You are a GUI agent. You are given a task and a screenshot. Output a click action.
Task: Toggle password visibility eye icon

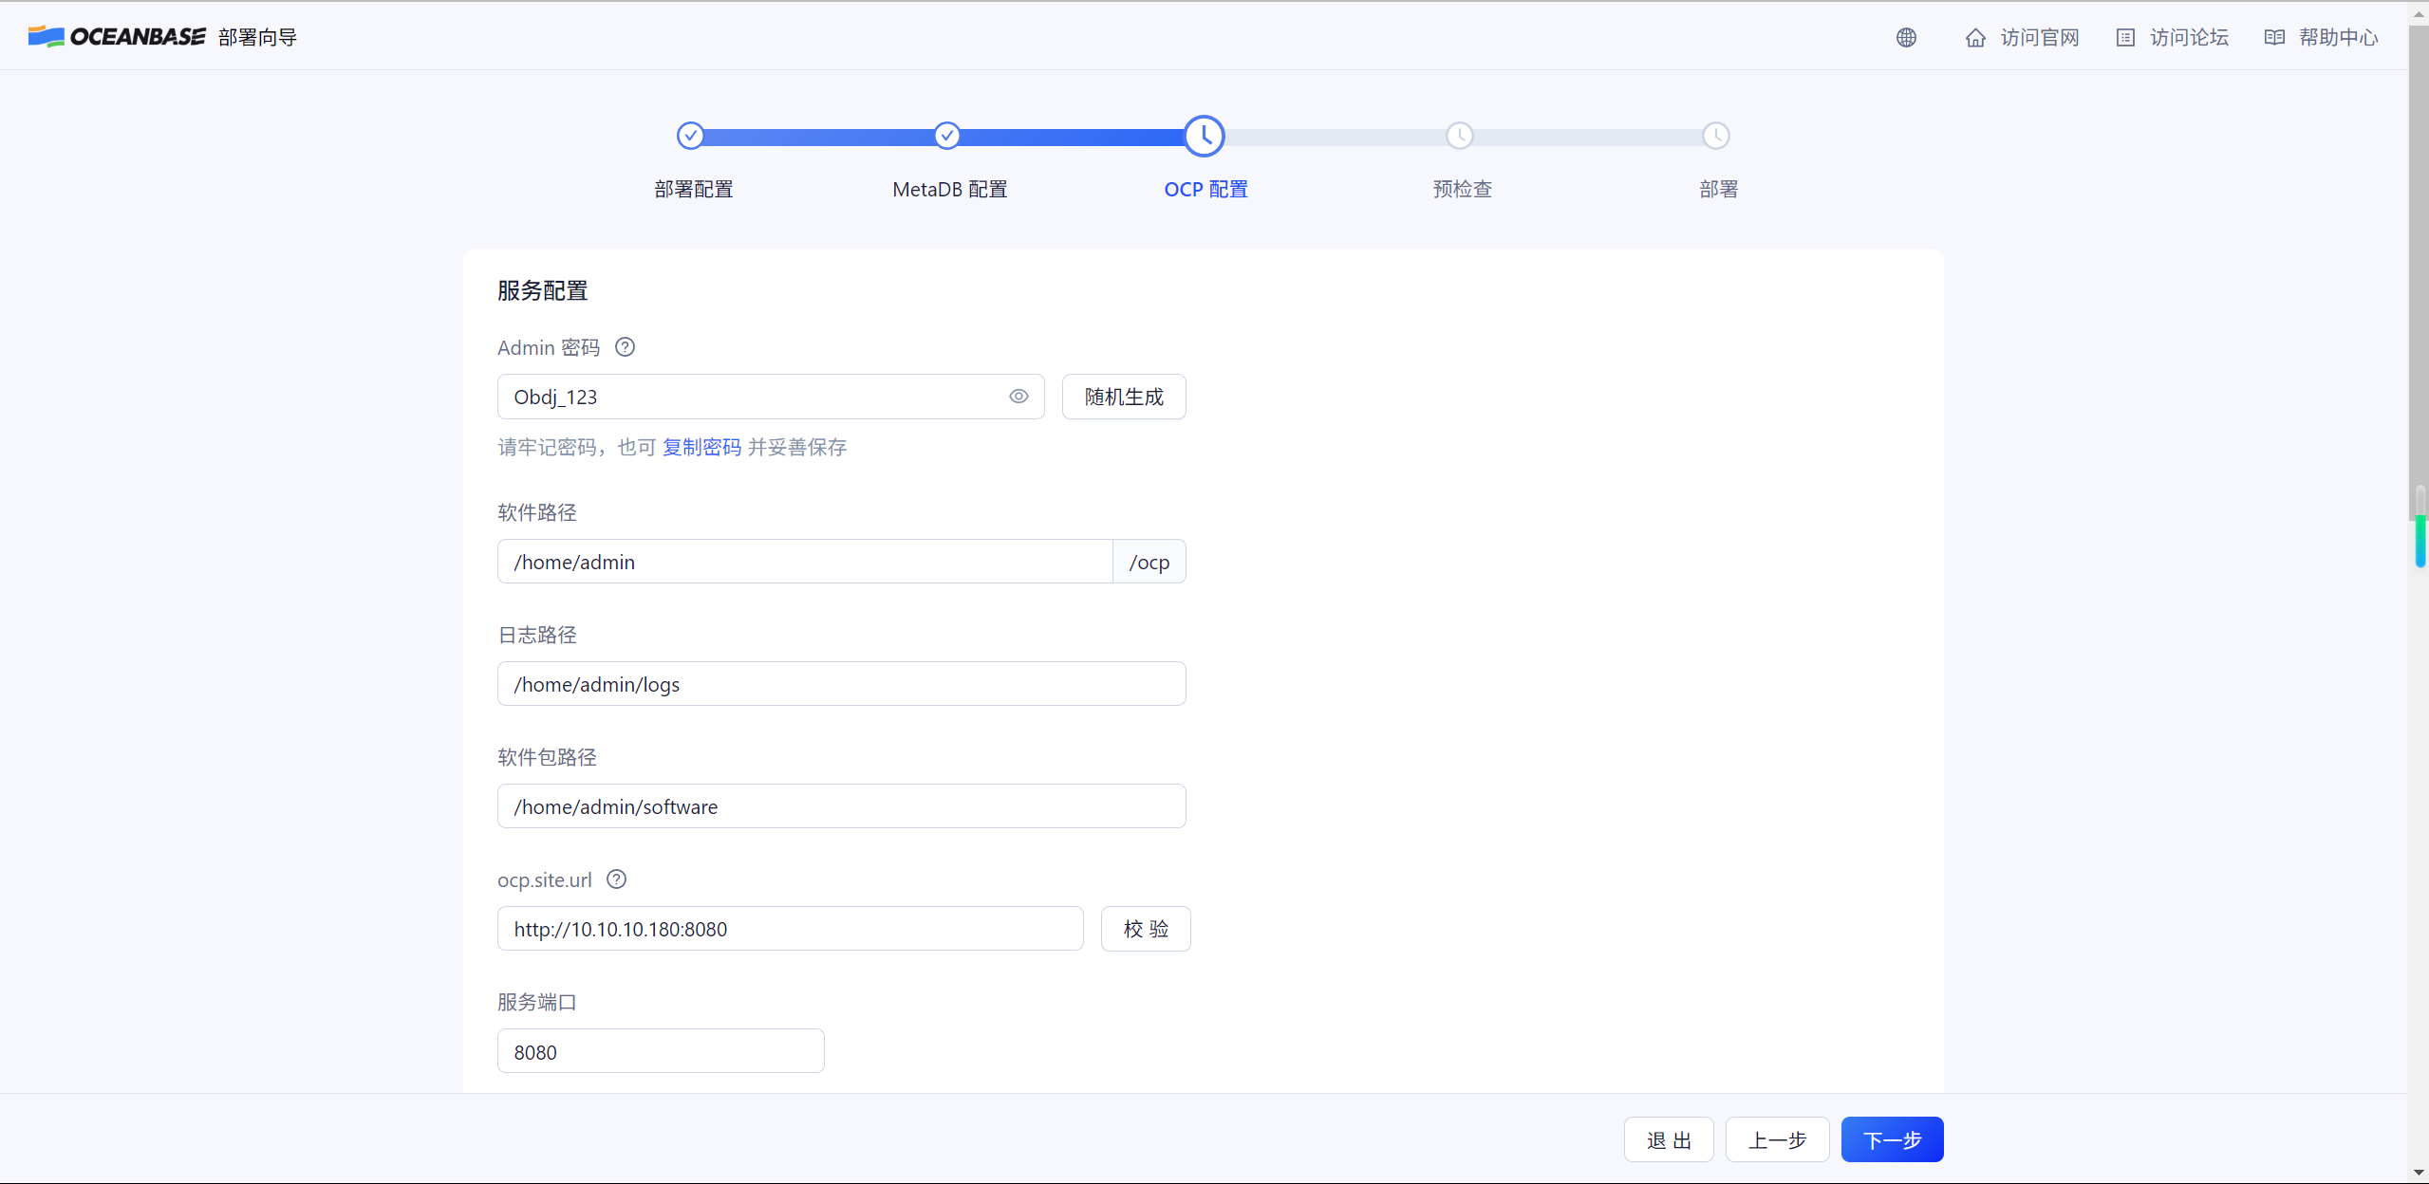pos(1018,397)
